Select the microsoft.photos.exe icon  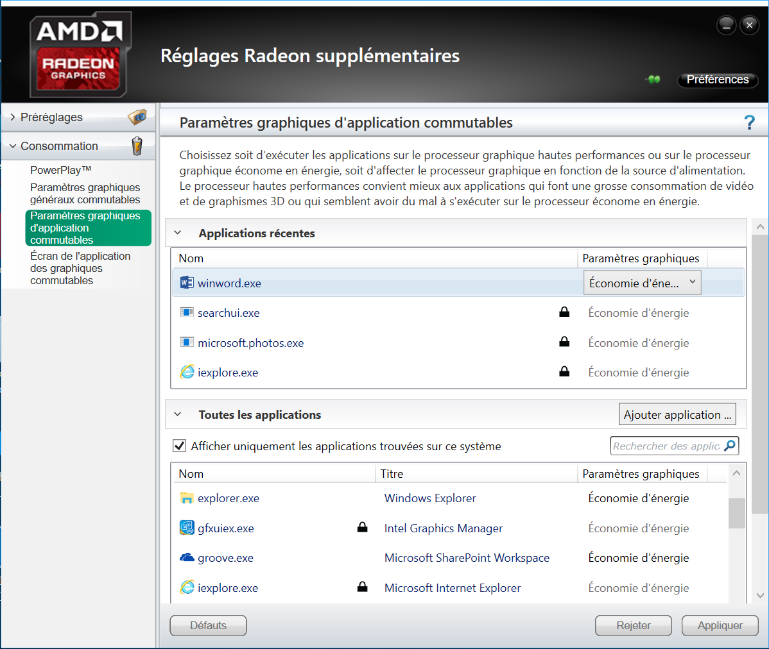(x=186, y=342)
